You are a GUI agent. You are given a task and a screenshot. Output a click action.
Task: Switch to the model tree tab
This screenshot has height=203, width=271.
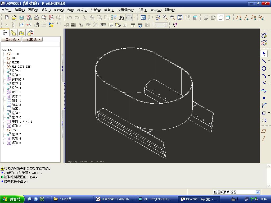point(5,33)
